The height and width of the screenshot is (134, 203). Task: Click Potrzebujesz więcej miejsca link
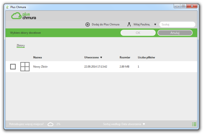coord(26,124)
